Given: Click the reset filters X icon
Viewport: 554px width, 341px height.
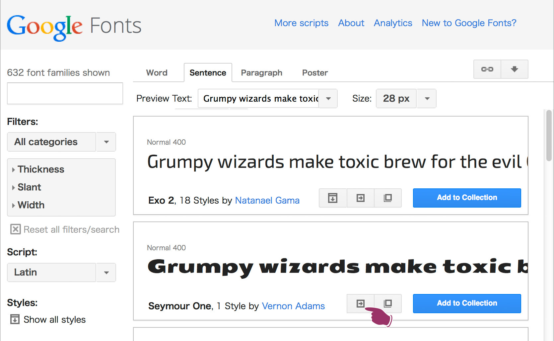Looking at the screenshot, I should [15, 229].
